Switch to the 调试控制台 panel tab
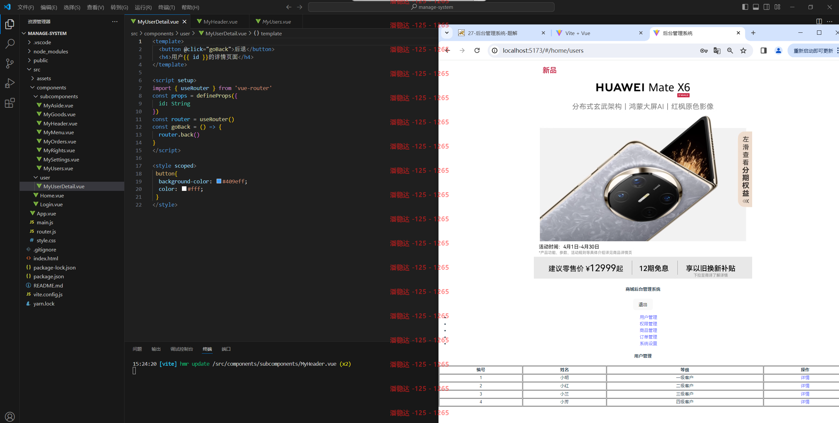The image size is (839, 423). (182, 349)
